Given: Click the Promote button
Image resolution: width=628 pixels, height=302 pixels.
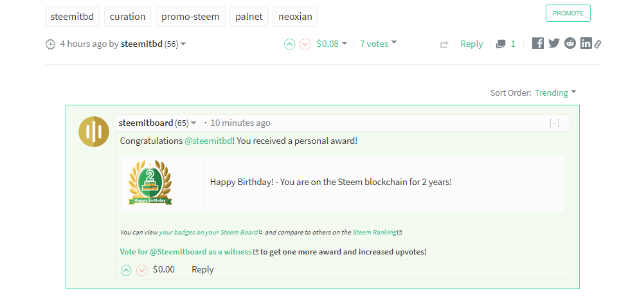Looking at the screenshot, I should click(568, 13).
